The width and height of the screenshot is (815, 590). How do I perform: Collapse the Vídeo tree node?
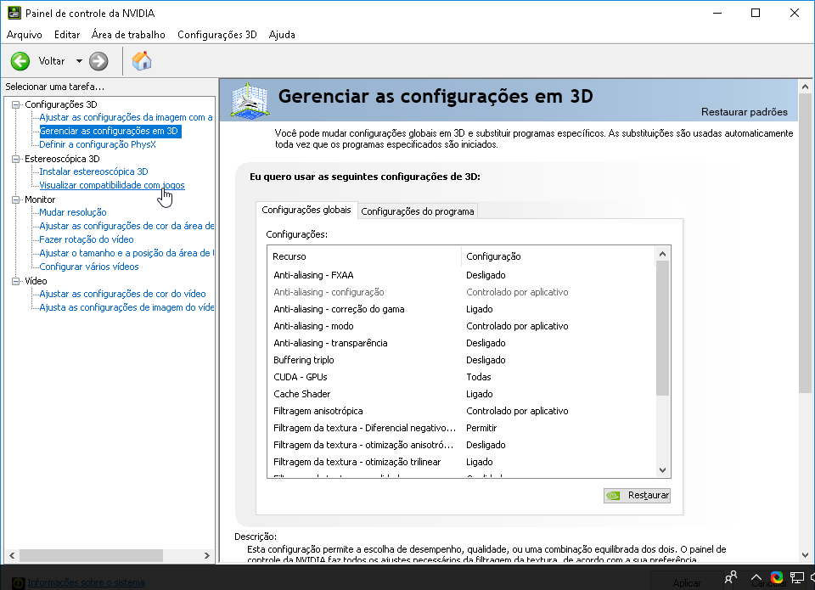15,281
